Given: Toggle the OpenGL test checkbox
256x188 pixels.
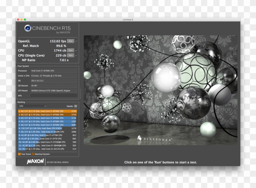Looking at the screenshot, I should pos(76,41).
